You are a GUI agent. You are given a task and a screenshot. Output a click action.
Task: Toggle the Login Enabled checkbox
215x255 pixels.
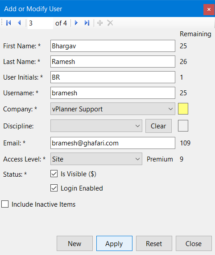(x=54, y=188)
